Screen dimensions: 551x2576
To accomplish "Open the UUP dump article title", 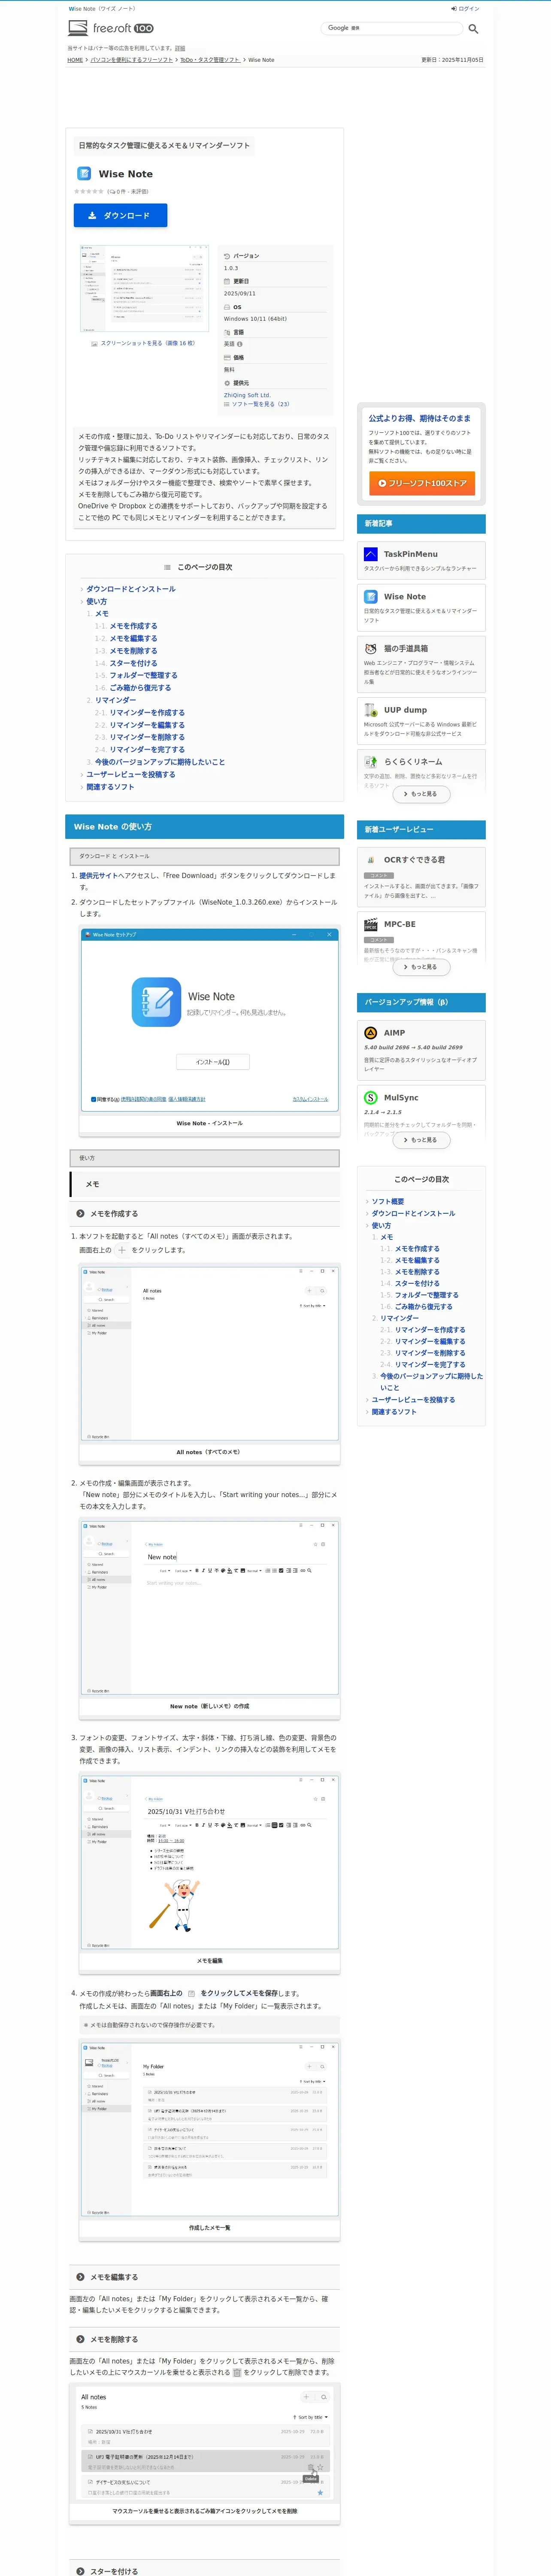I will (405, 710).
